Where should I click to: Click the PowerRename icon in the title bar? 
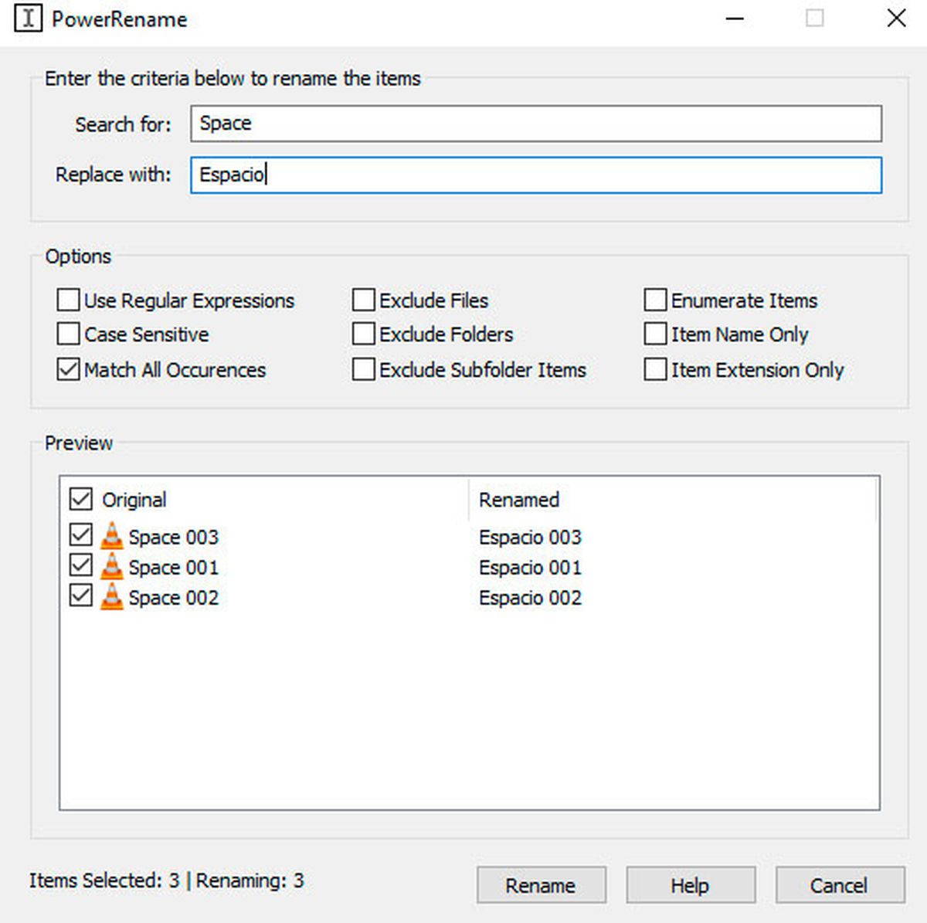point(27,18)
